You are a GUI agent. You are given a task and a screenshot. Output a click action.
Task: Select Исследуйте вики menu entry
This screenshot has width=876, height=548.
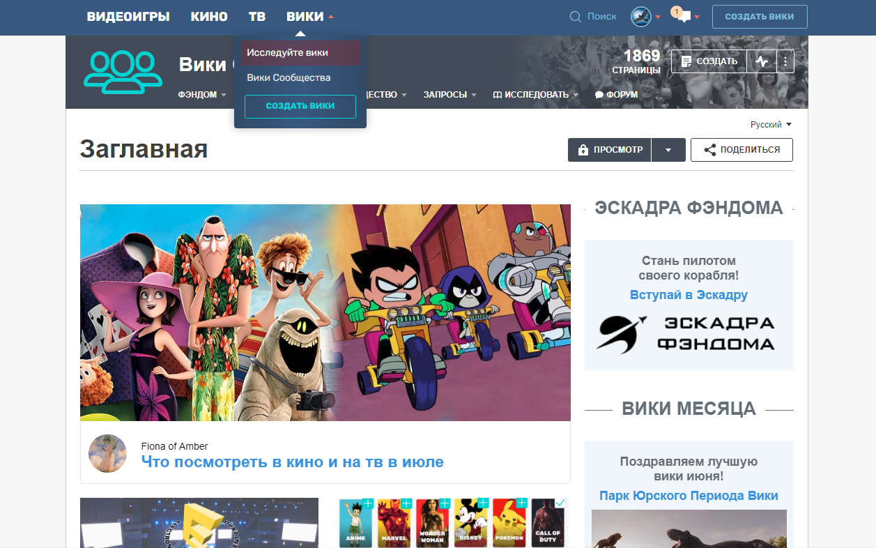[300, 53]
